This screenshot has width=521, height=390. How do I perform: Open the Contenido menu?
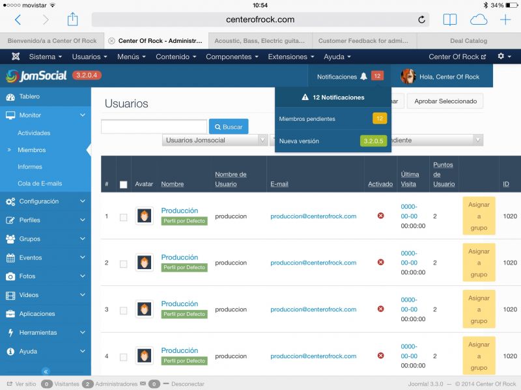[176, 57]
